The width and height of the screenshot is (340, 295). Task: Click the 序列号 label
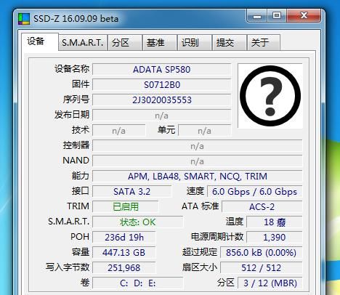point(76,100)
